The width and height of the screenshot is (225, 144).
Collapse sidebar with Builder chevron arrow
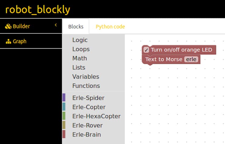pos(56,25)
